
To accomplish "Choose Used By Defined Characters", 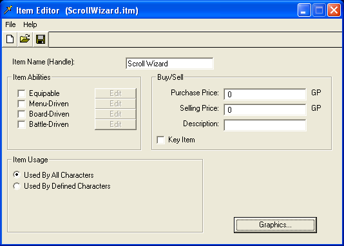I will [x=17, y=186].
